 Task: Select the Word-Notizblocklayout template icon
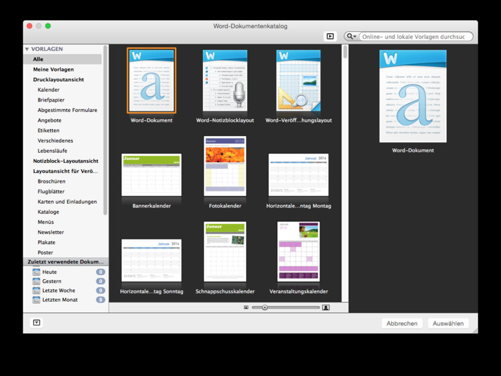click(225, 81)
